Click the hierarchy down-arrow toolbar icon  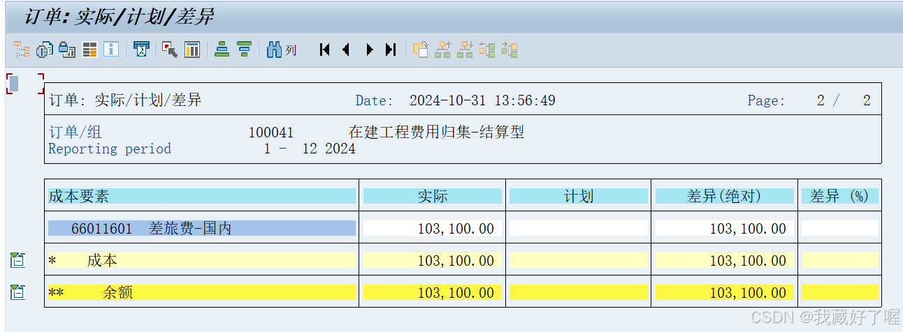[465, 50]
